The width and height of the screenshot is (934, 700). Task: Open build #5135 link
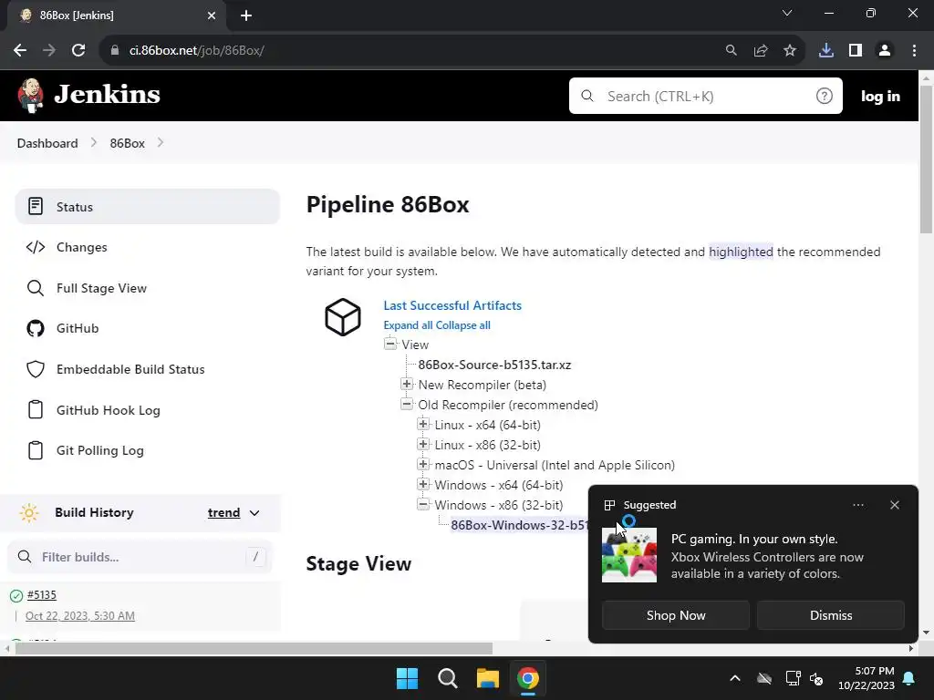(x=42, y=594)
